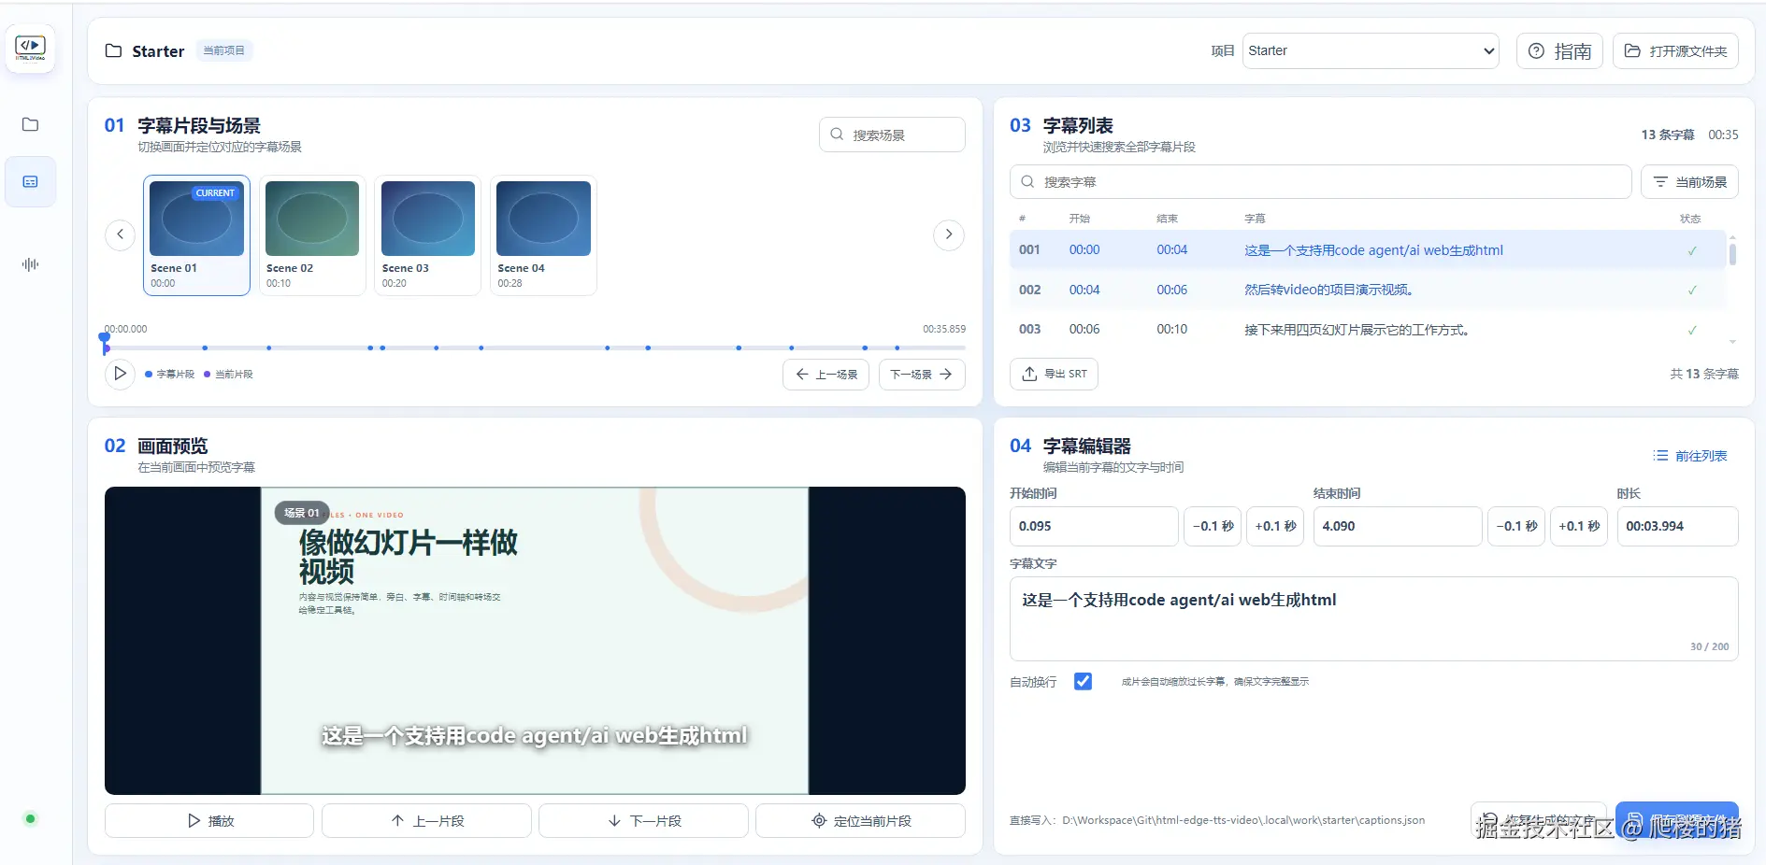Export subtitles with 导出 SRT button

click(x=1054, y=374)
